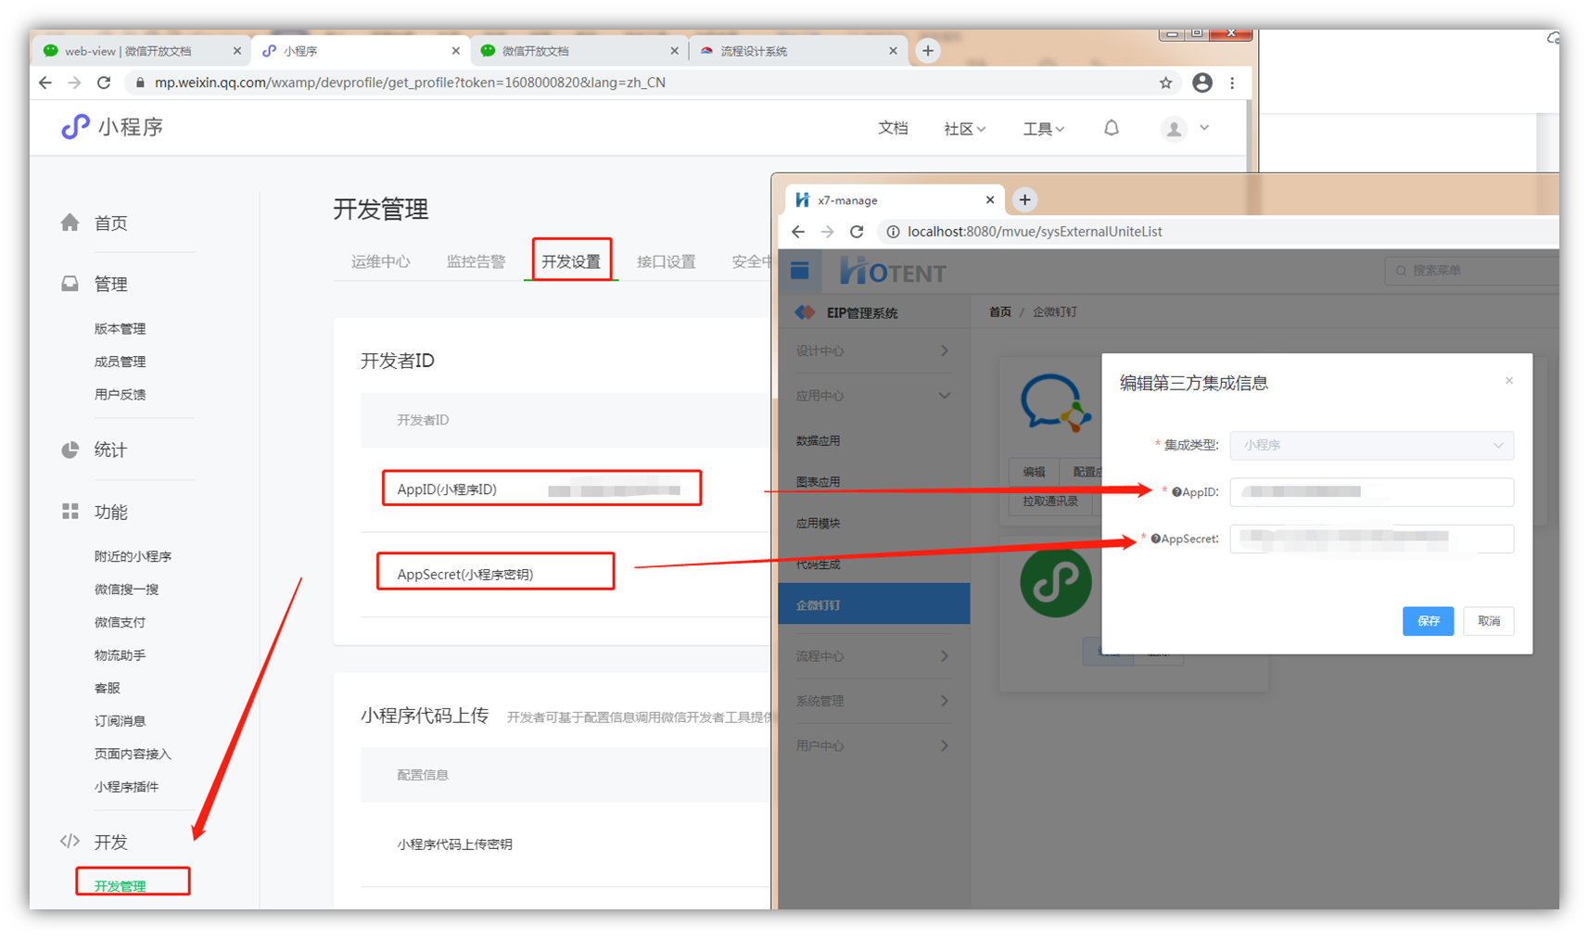
Task: Expand 设计中心 menu in EIP sidebar
Action: tap(872, 350)
